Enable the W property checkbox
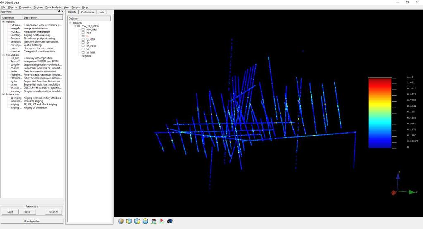Image resolution: width=423 pixels, height=229 pixels. (83, 49)
